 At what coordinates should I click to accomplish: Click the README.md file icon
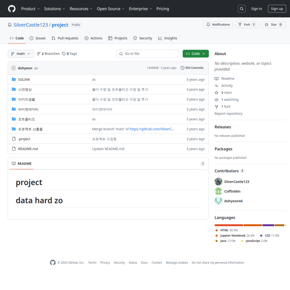point(14,149)
